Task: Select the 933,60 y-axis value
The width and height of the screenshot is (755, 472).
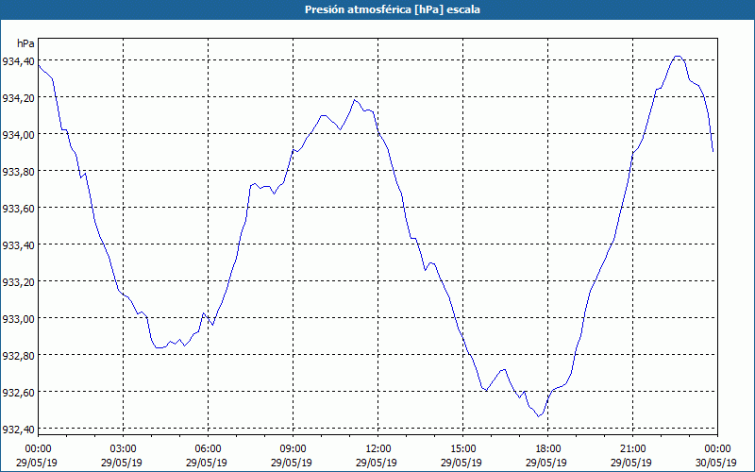Action: click(18, 208)
